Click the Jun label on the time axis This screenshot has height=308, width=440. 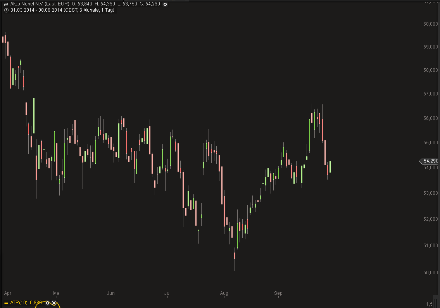pos(111,293)
